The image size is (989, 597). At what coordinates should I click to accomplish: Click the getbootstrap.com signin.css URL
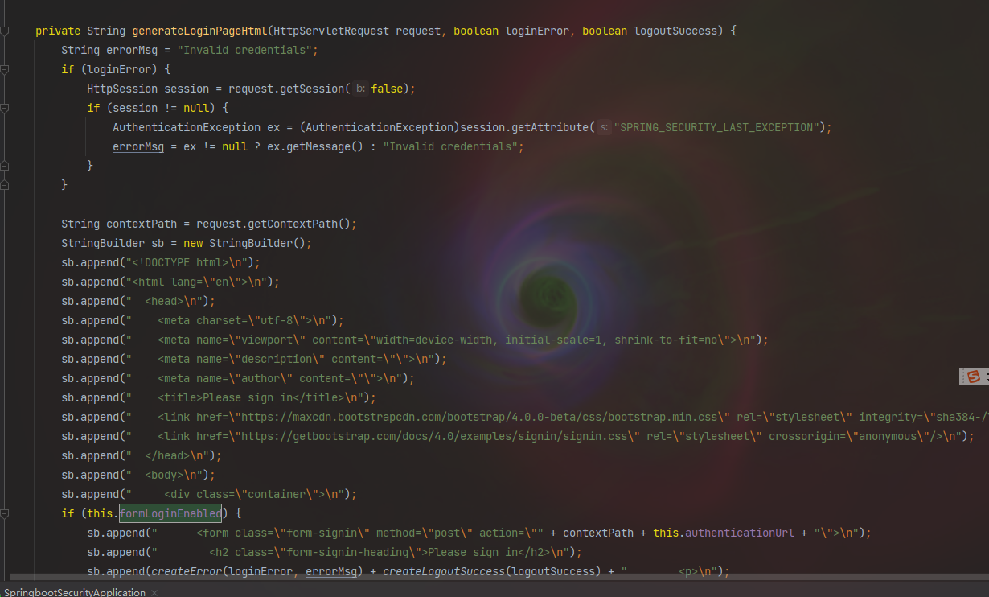(434, 436)
